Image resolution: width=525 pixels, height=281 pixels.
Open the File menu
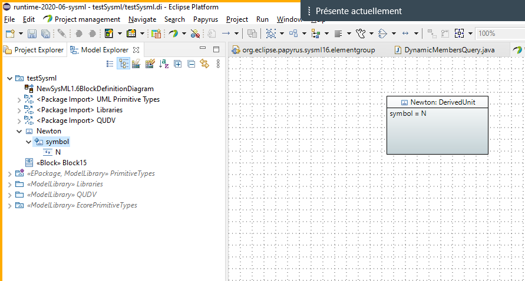click(9, 19)
